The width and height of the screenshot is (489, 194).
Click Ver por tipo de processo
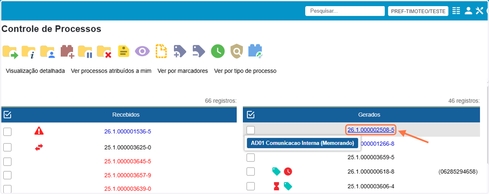pyautogui.click(x=245, y=71)
